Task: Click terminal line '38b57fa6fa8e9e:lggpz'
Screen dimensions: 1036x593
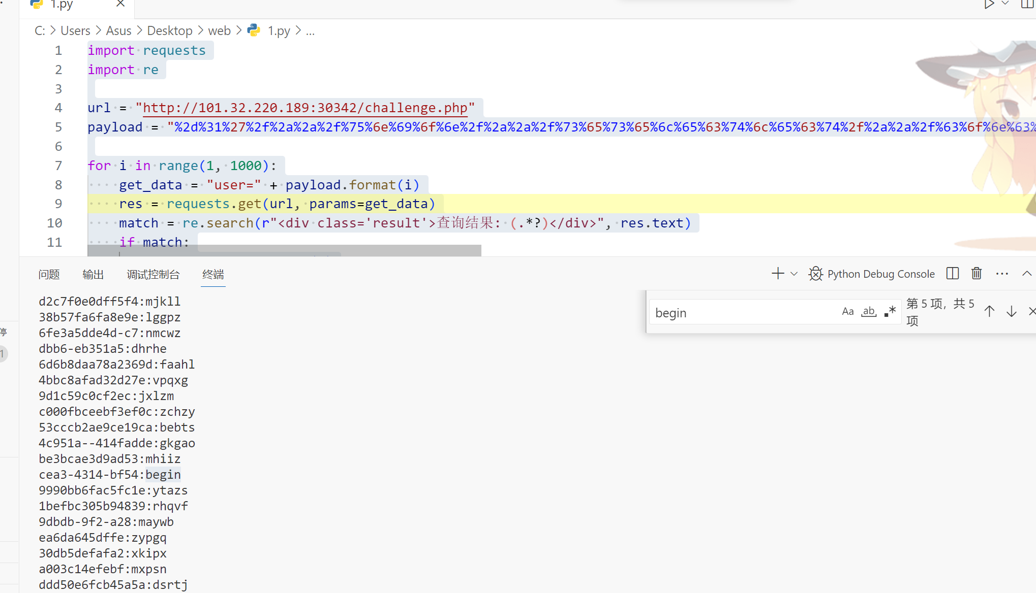Action: (x=109, y=317)
